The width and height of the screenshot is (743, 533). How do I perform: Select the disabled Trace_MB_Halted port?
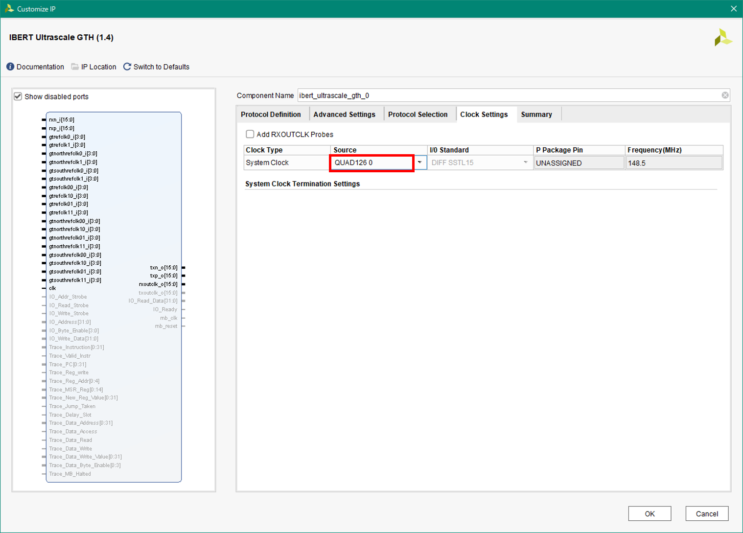(70, 474)
